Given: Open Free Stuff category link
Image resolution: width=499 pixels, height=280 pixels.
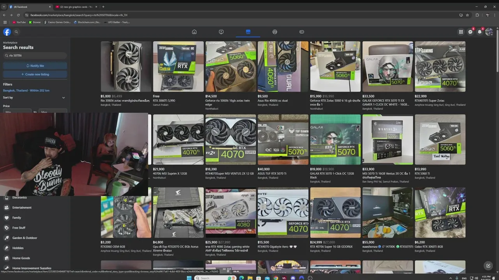Looking at the screenshot, I should [19, 228].
